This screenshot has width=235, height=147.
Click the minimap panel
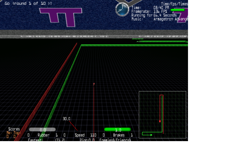point(162,115)
